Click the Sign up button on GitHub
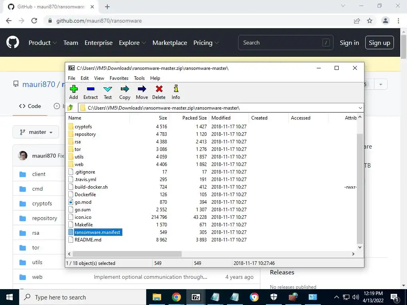 click(x=379, y=42)
